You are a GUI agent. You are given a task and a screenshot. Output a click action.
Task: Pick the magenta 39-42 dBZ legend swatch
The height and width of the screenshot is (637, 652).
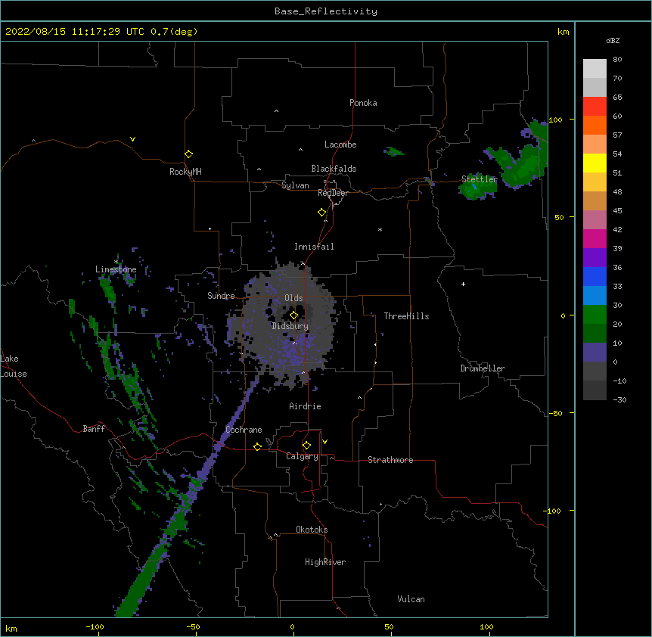point(595,238)
